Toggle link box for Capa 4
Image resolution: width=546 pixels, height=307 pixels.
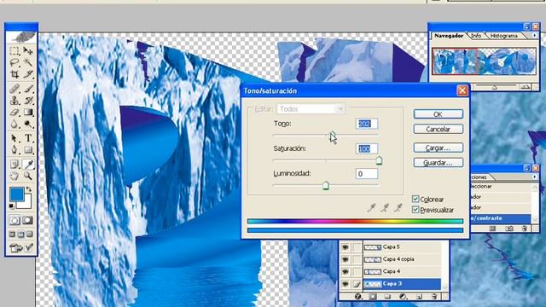[357, 271]
